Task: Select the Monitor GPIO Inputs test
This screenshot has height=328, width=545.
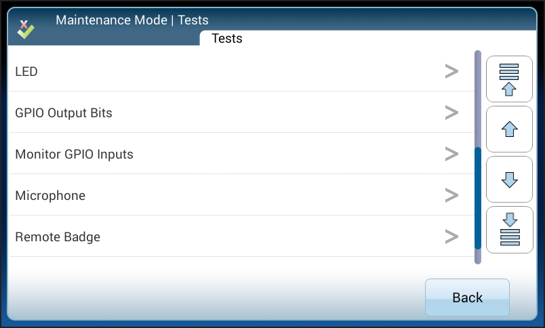Action: pyautogui.click(x=74, y=154)
